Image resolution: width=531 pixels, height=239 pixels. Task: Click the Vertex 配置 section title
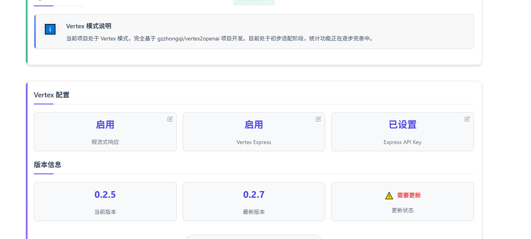pyautogui.click(x=52, y=95)
